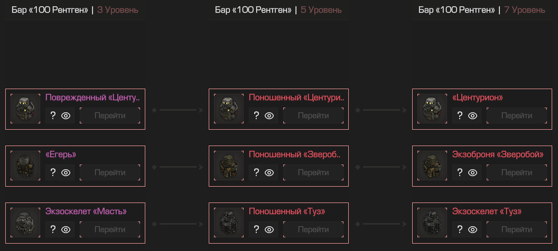558x251 pixels.
Task: Toggle eye icon on «Егерь» card
Action: pyautogui.click(x=66, y=172)
